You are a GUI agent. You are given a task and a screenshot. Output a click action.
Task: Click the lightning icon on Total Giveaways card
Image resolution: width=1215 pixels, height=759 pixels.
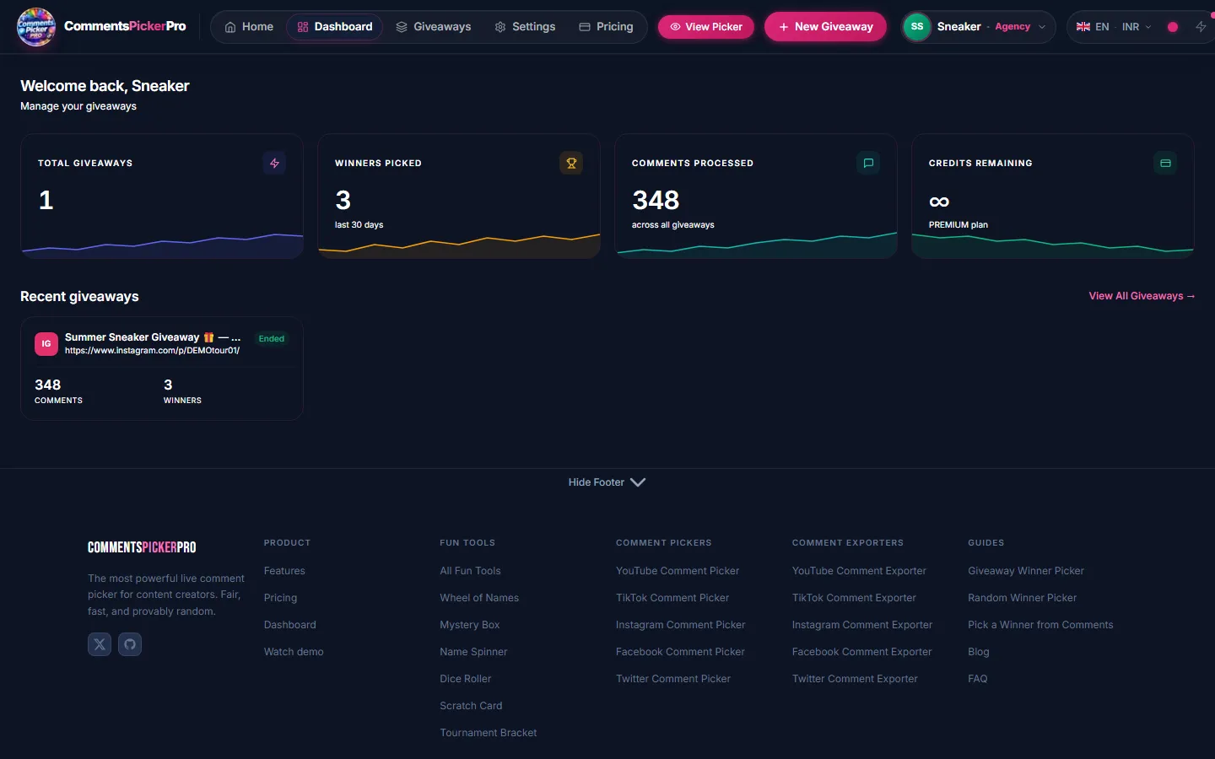tap(274, 163)
